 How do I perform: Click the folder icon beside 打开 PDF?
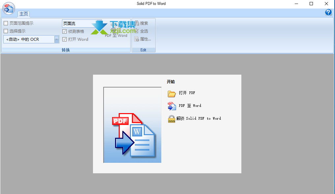point(171,93)
